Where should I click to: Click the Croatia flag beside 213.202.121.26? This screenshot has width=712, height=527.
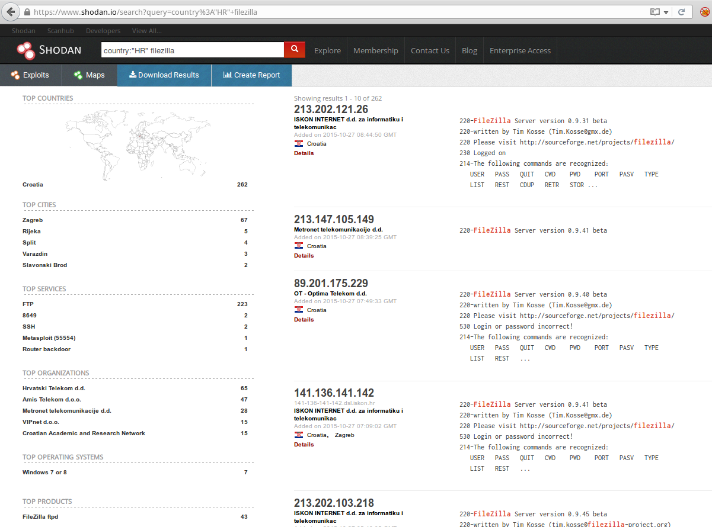(x=298, y=143)
